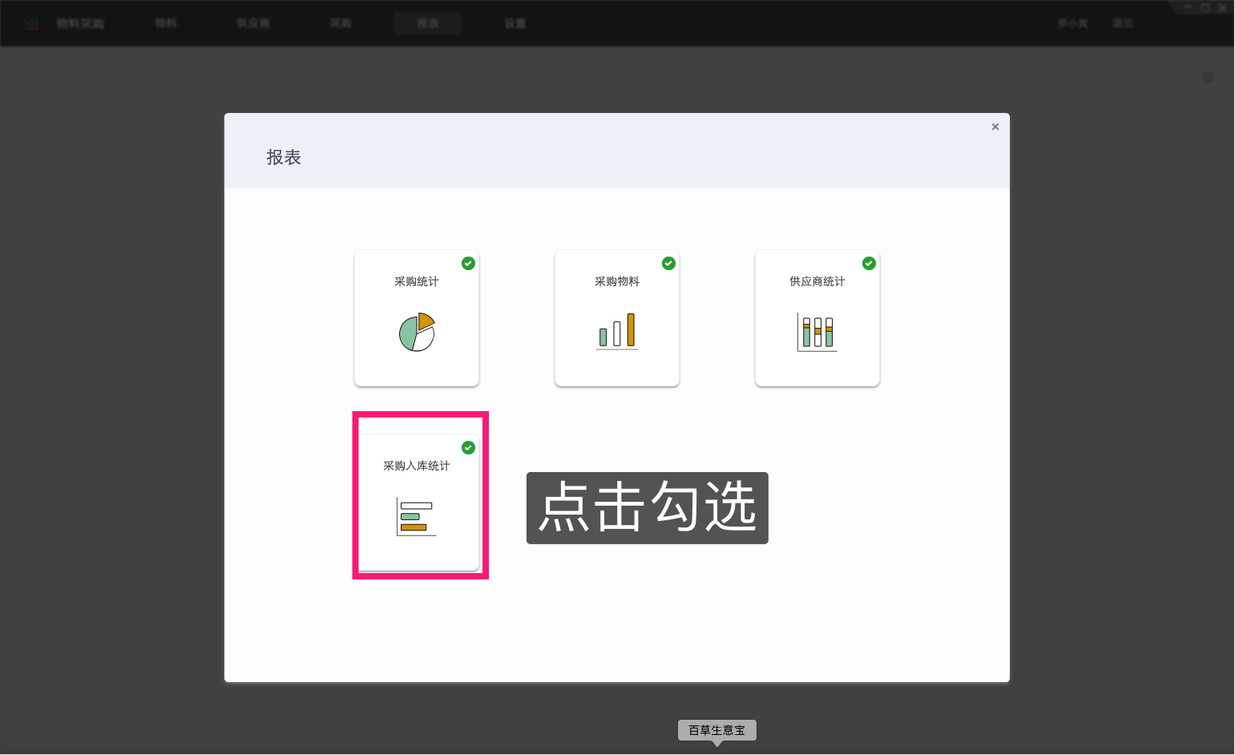Click the username 罗小宾 in top bar

[x=1072, y=22]
